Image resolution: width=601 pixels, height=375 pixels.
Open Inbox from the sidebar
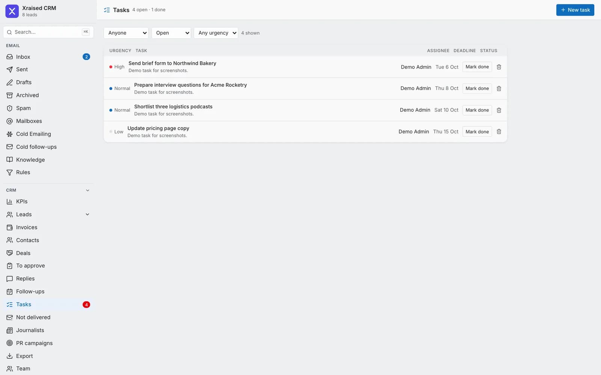point(48,57)
